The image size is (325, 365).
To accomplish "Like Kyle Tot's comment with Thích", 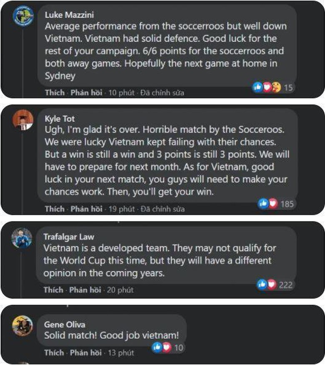I will pos(55,209).
